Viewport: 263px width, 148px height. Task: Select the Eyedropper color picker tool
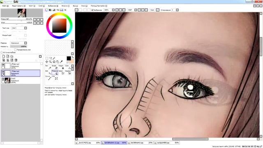[61, 62]
